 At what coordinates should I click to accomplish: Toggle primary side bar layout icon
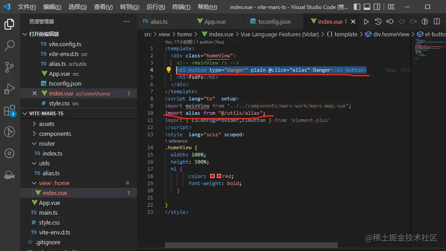click(x=357, y=7)
